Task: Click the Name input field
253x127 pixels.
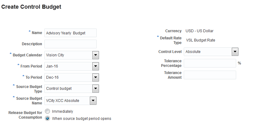Action: 71,33
